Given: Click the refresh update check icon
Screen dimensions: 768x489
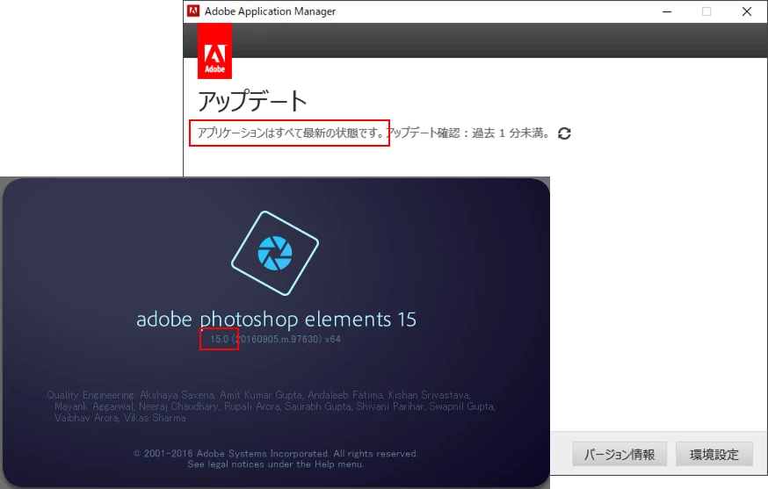Looking at the screenshot, I should tap(564, 133).
